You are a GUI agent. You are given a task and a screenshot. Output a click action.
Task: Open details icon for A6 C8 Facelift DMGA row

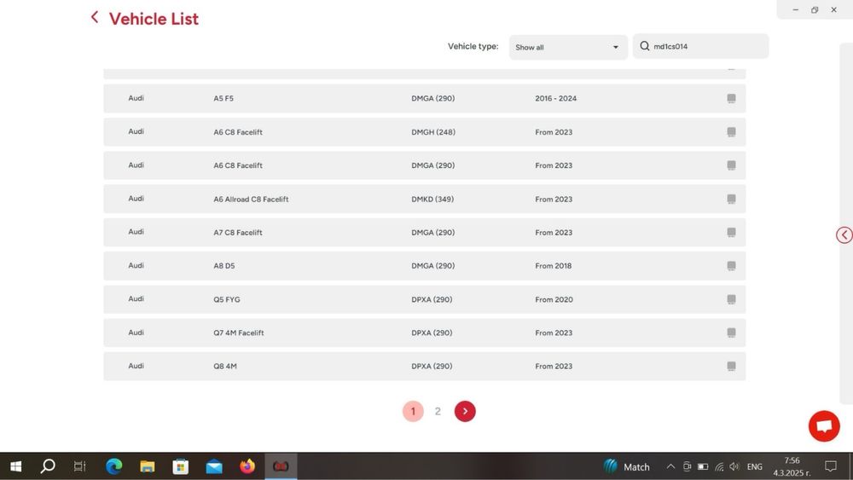coord(731,165)
